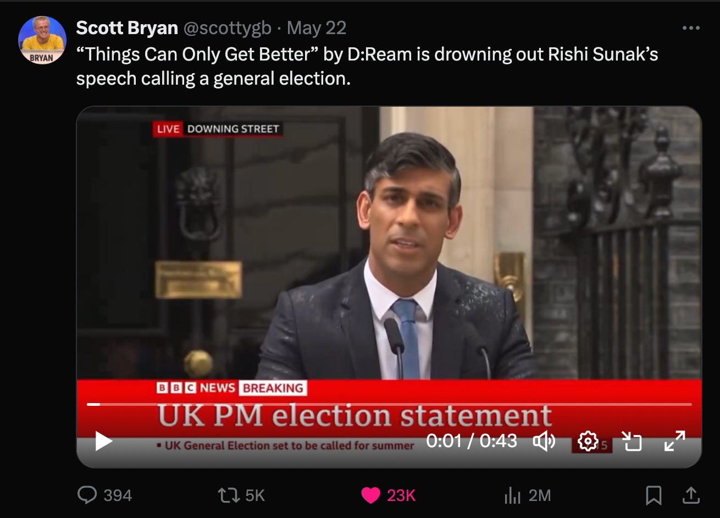Image resolution: width=720 pixels, height=518 pixels.
Task: Open video settings gear icon
Action: pos(588,441)
